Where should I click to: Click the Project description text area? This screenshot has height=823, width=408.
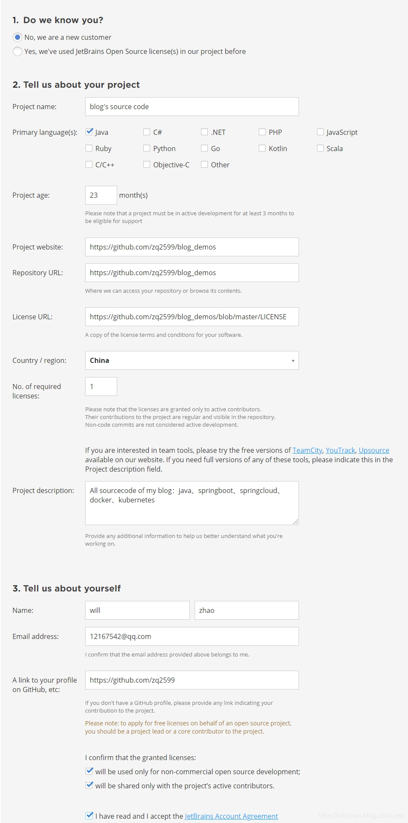[192, 503]
